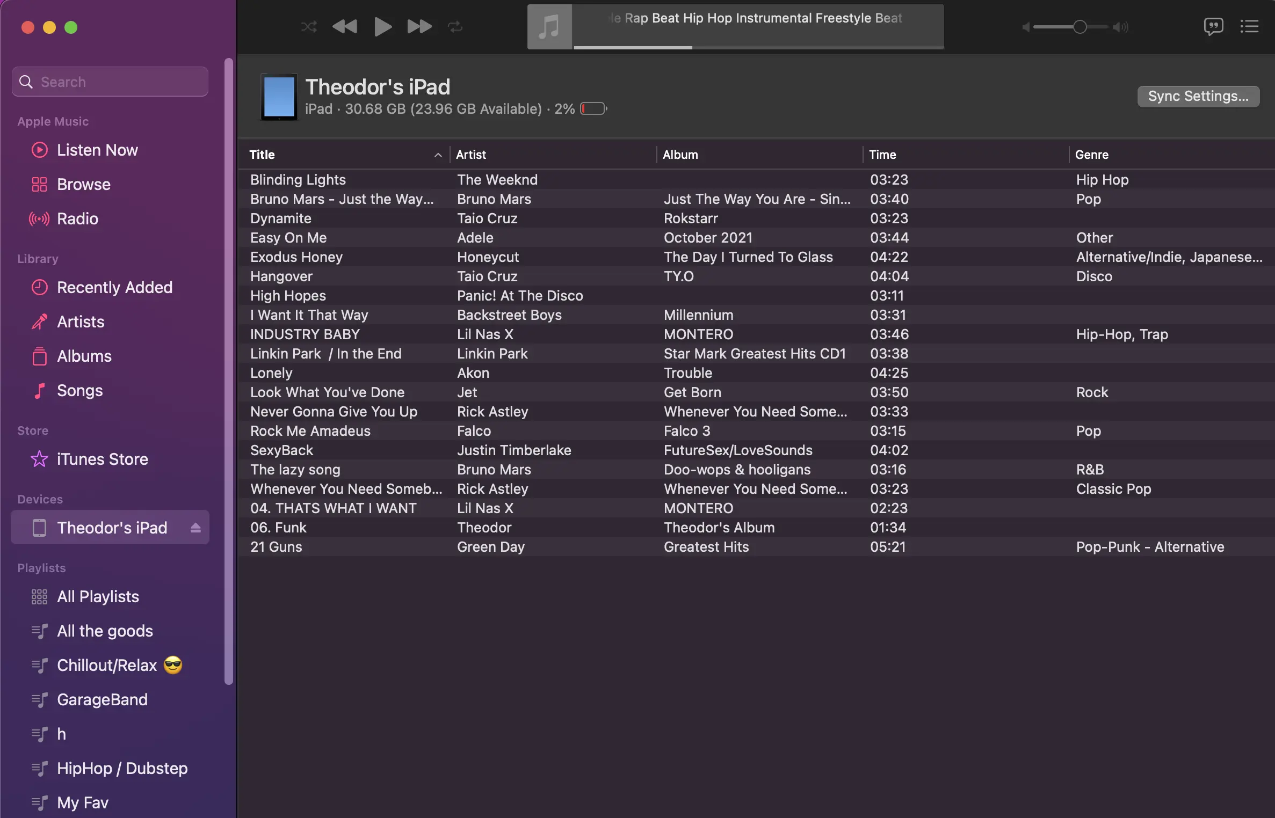Select The lazy song
Viewport: 1275px width, 818px height.
coord(757,470)
